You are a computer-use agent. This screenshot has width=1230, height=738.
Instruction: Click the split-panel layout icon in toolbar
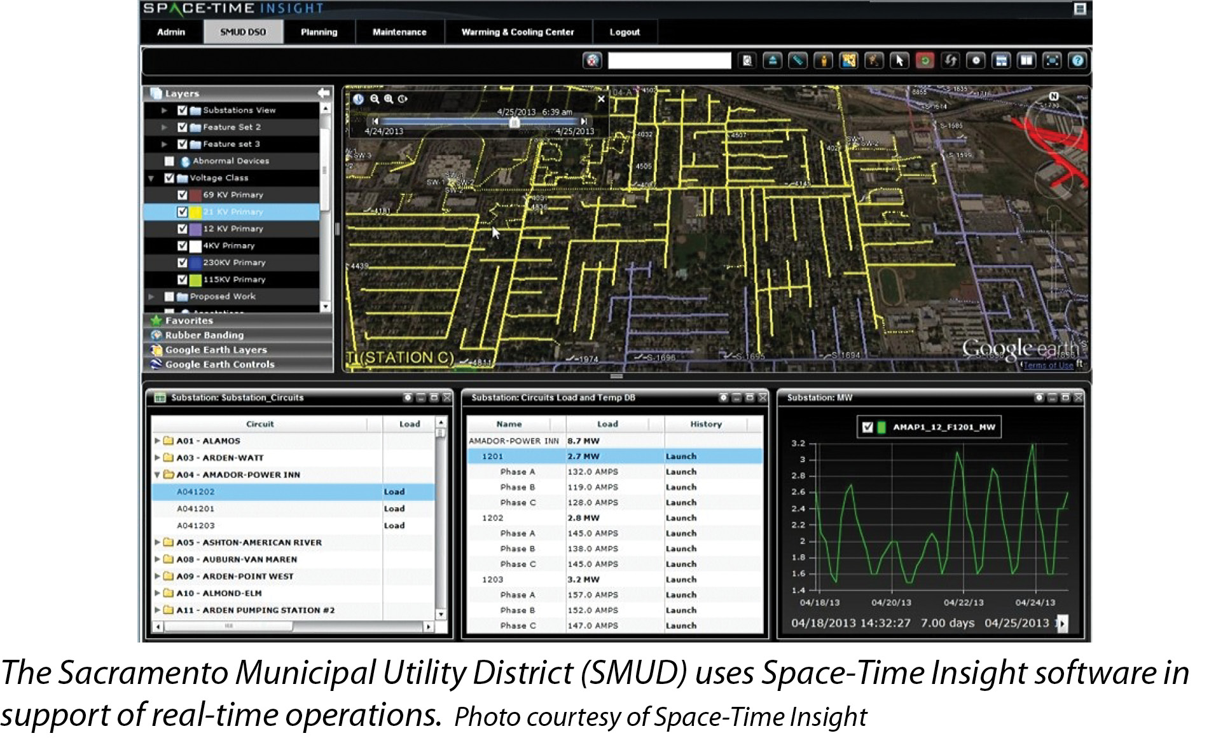(x=1026, y=61)
